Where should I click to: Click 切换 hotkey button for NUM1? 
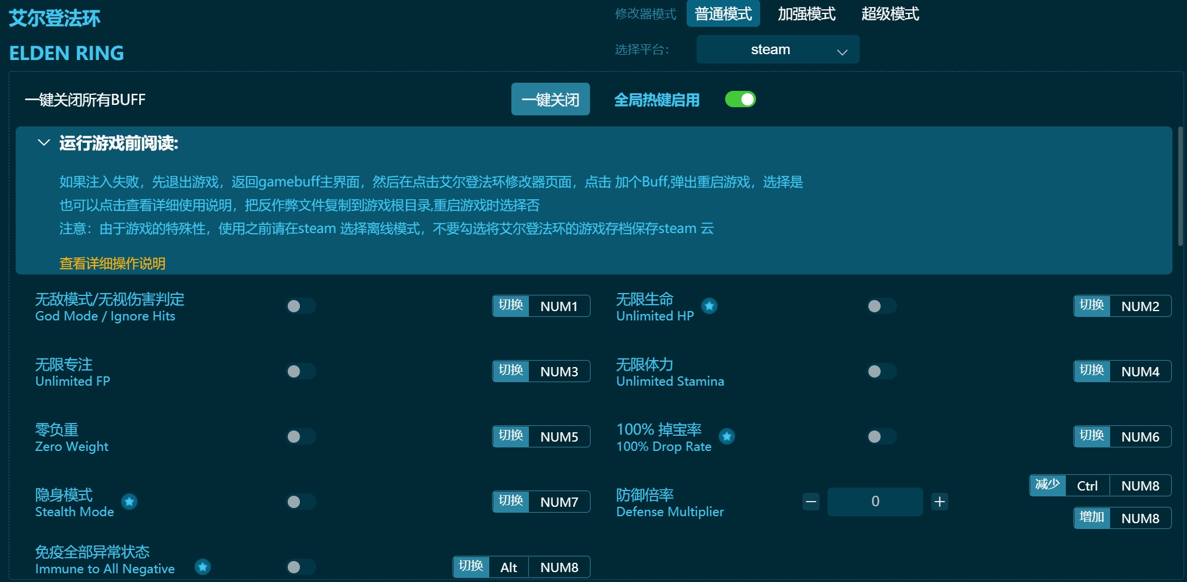pos(511,306)
